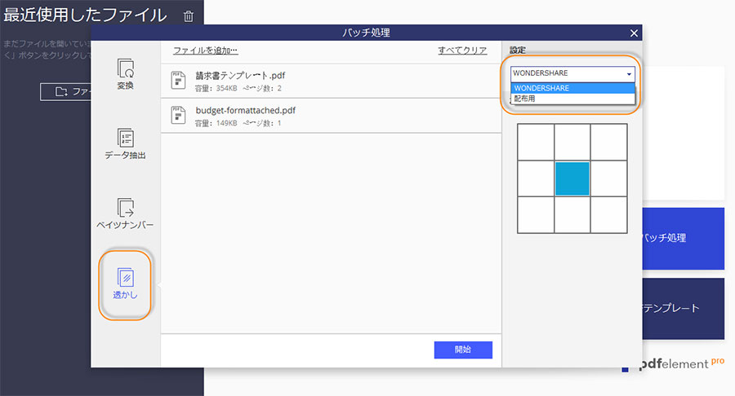Screen dimensions: 735x396
Task: Select top-right cell of position grid
Action: (609, 142)
